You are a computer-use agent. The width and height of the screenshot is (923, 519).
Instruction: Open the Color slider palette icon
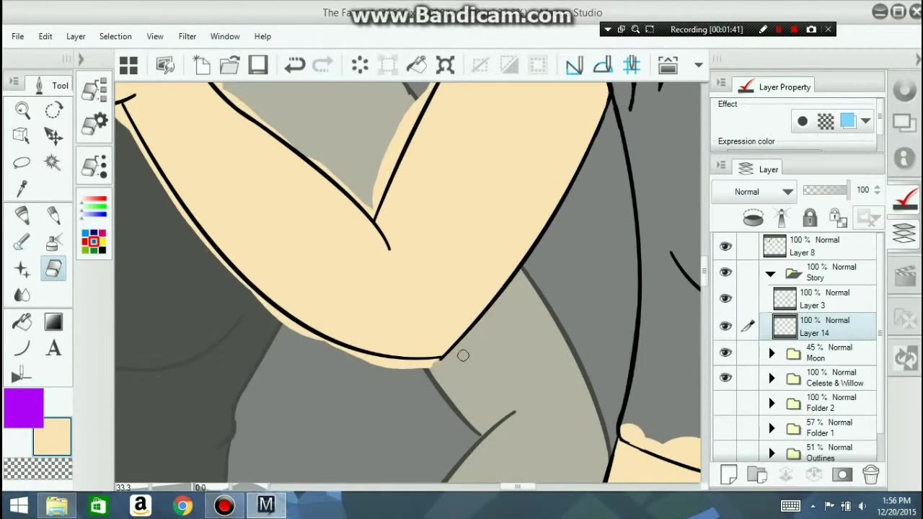pyautogui.click(x=94, y=207)
